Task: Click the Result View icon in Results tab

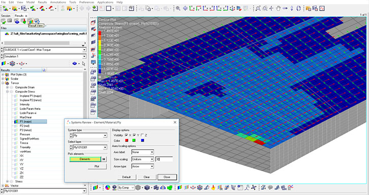Action: (30, 21)
